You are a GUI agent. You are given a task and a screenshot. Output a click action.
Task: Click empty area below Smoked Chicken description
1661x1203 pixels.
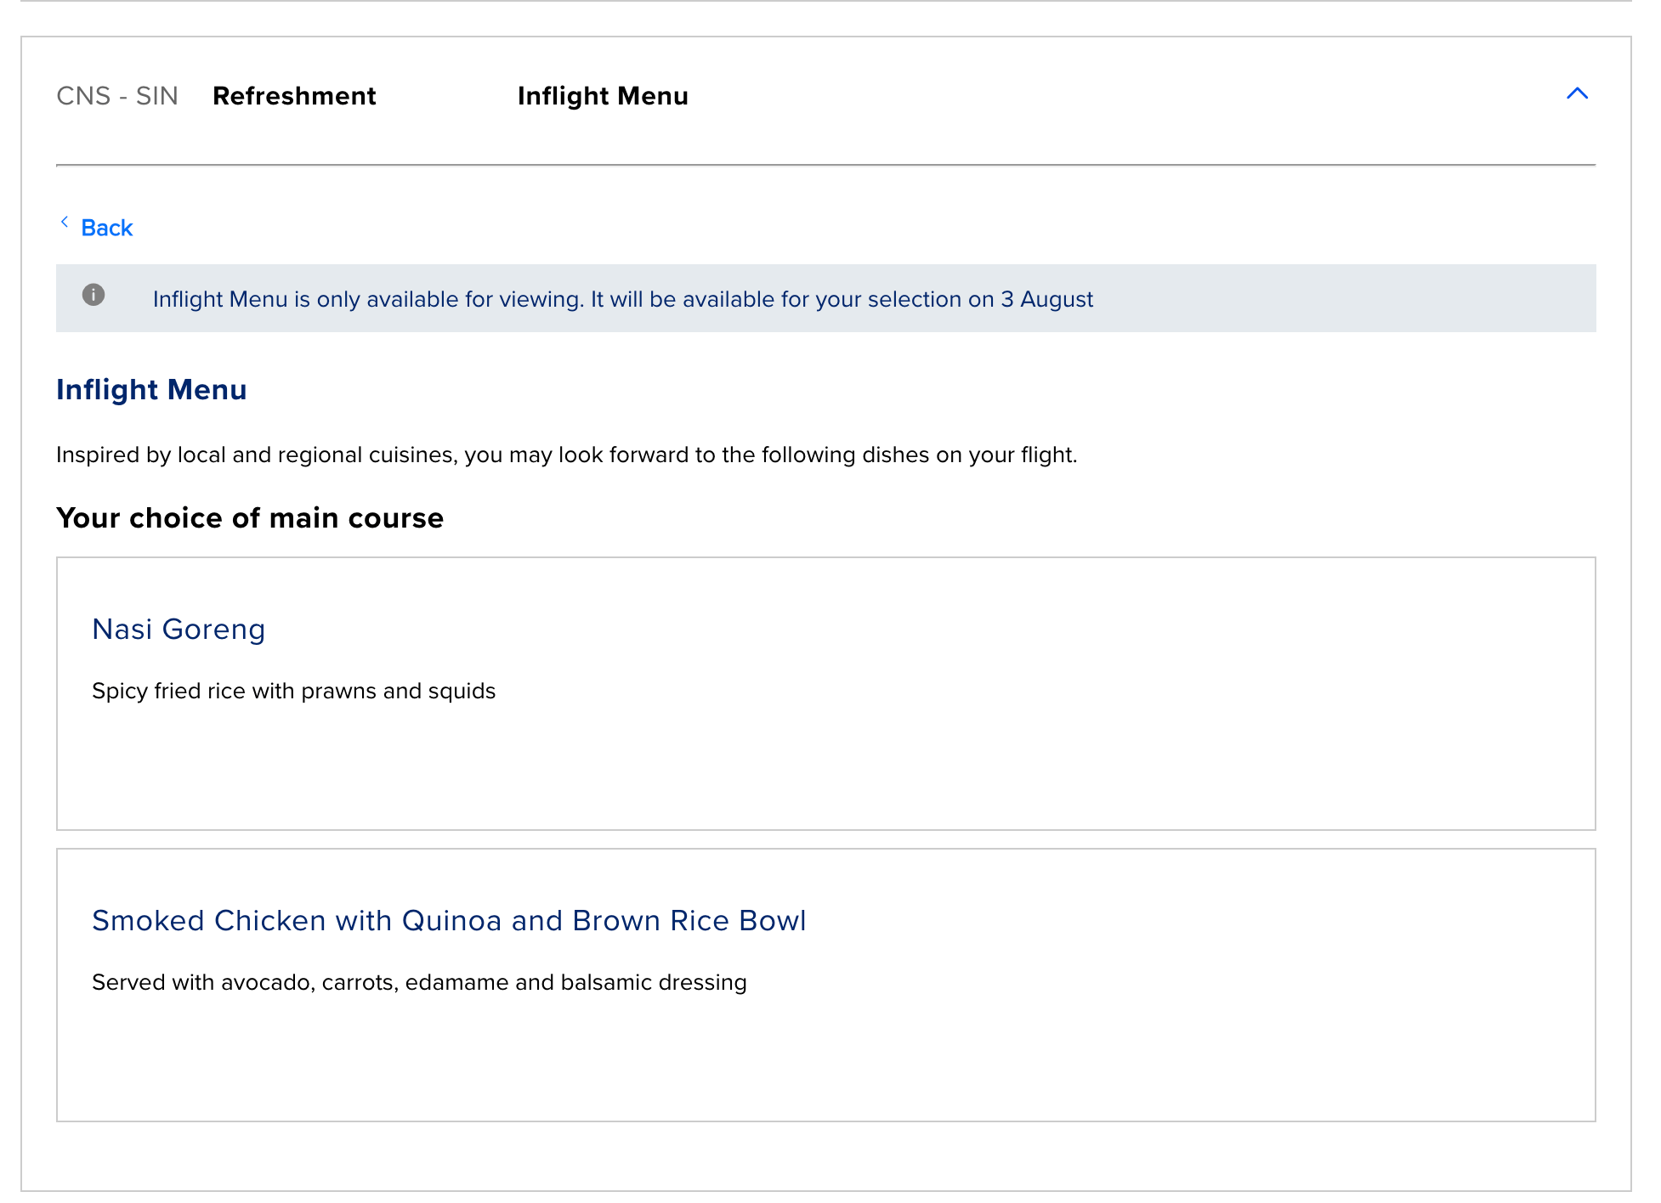(825, 1062)
